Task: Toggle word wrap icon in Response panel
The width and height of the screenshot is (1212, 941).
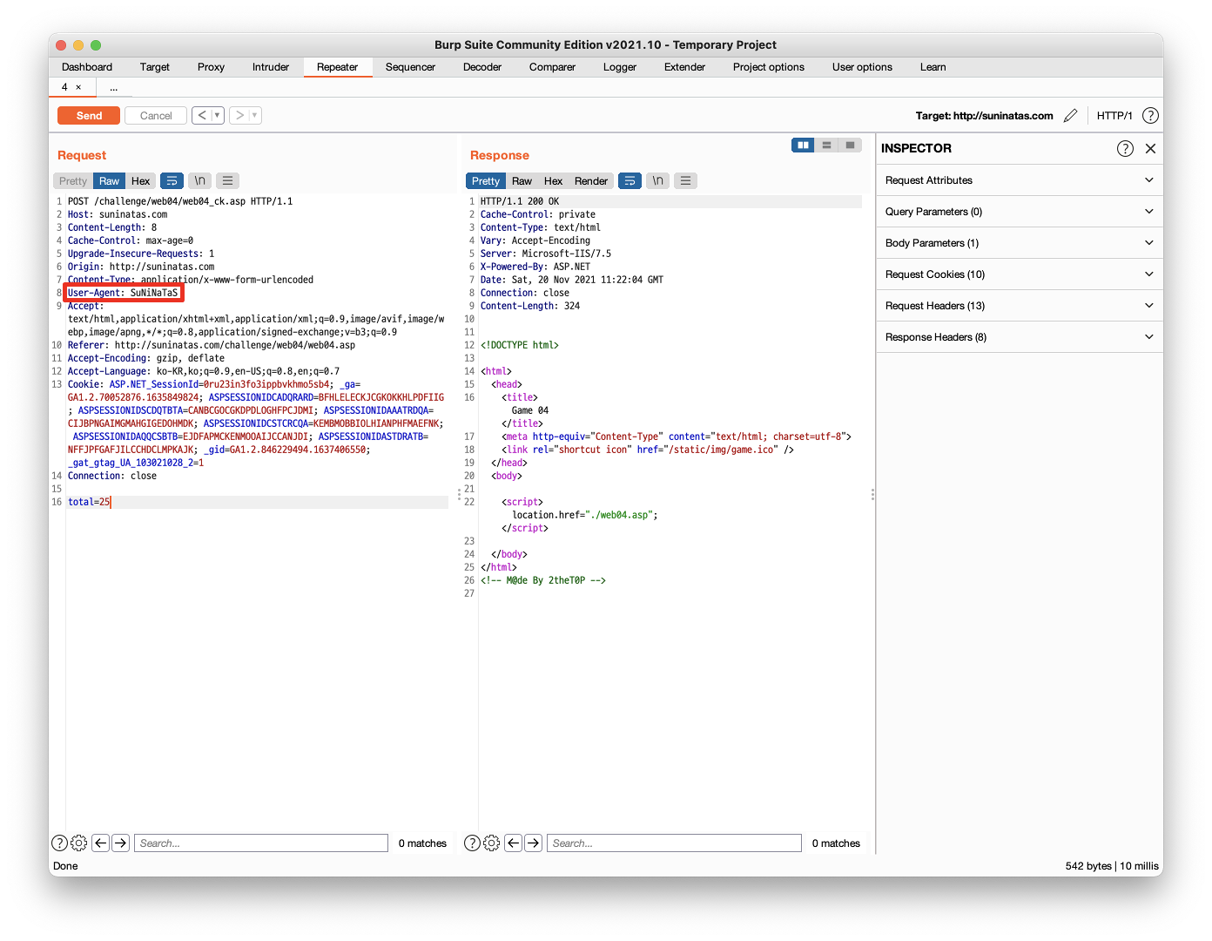Action: [630, 181]
